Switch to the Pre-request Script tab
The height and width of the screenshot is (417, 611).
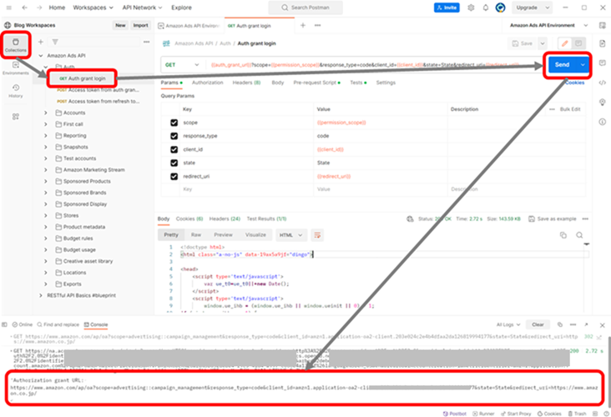tap(316, 83)
